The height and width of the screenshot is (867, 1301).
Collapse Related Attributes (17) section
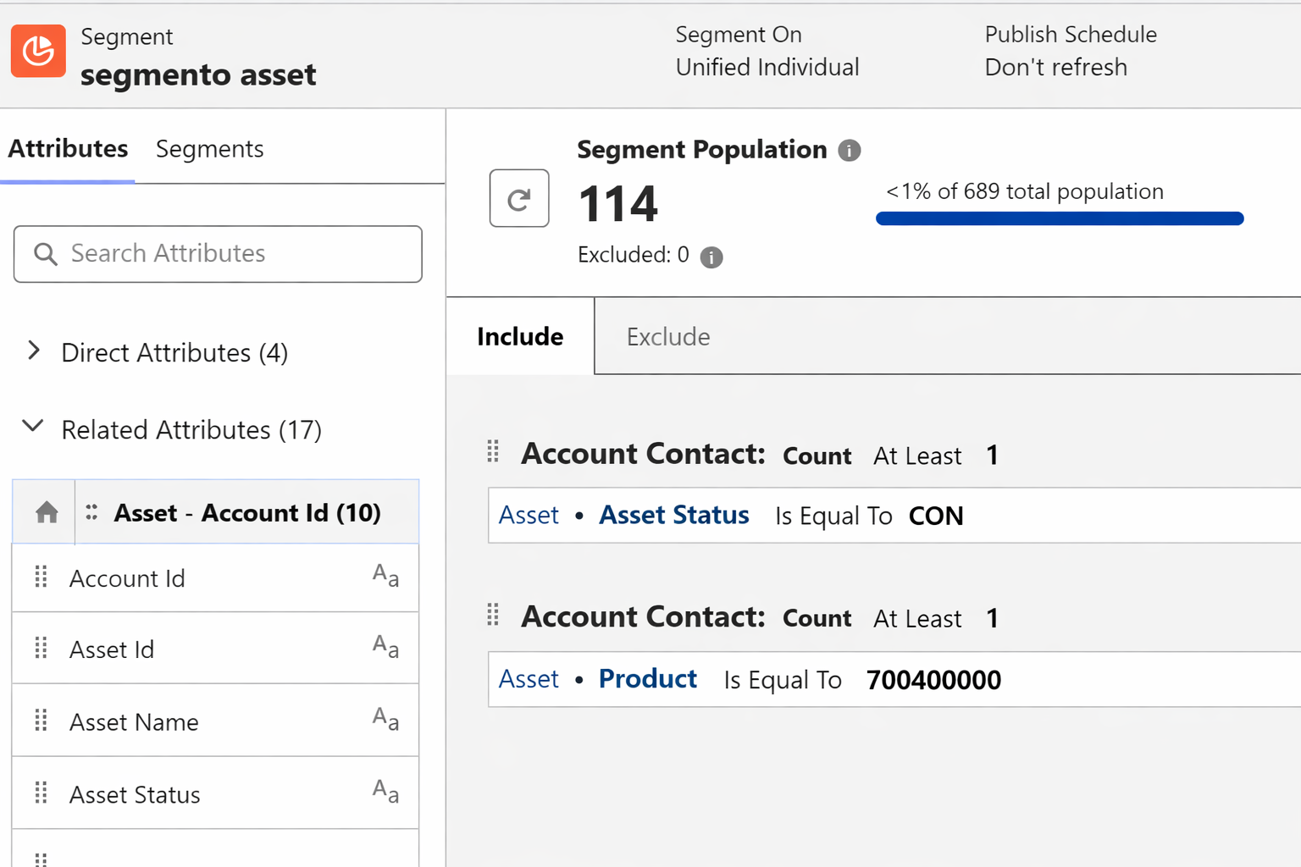[33, 427]
